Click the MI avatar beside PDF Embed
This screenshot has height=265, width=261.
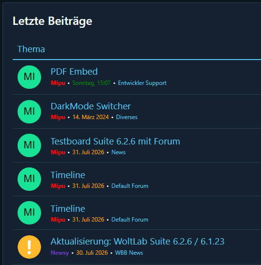point(29,77)
